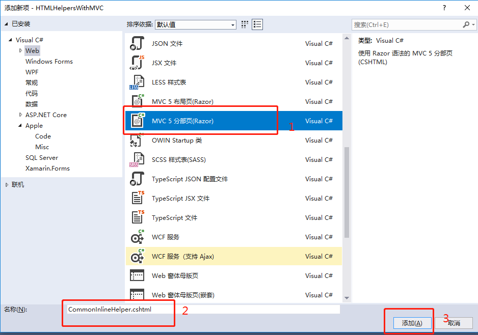Select the 代码 category
Screen dimensions: 478x335
(32, 93)
